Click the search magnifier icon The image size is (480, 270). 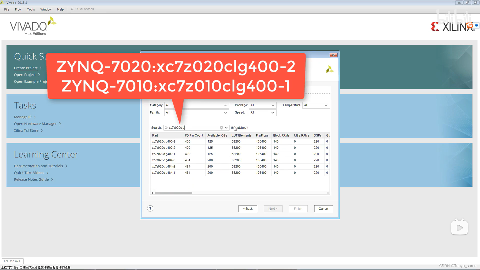pos(166,128)
